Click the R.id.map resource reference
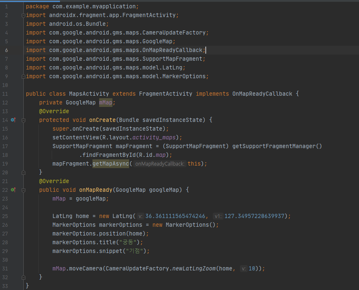359x290 pixels. [152, 155]
